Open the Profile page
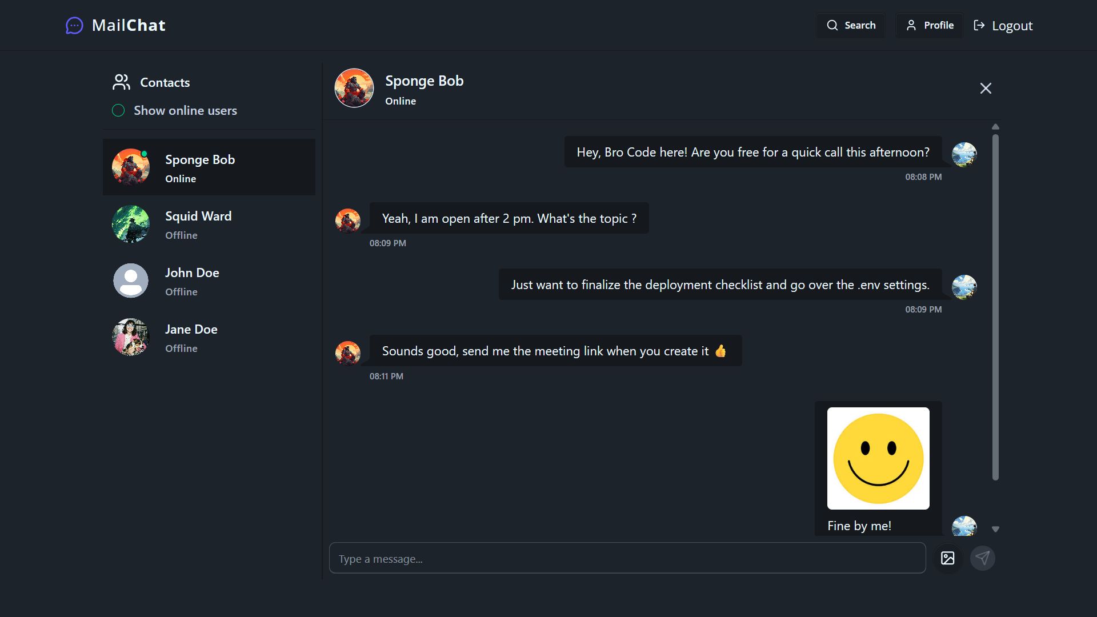Viewport: 1097px width, 617px height. (x=930, y=26)
